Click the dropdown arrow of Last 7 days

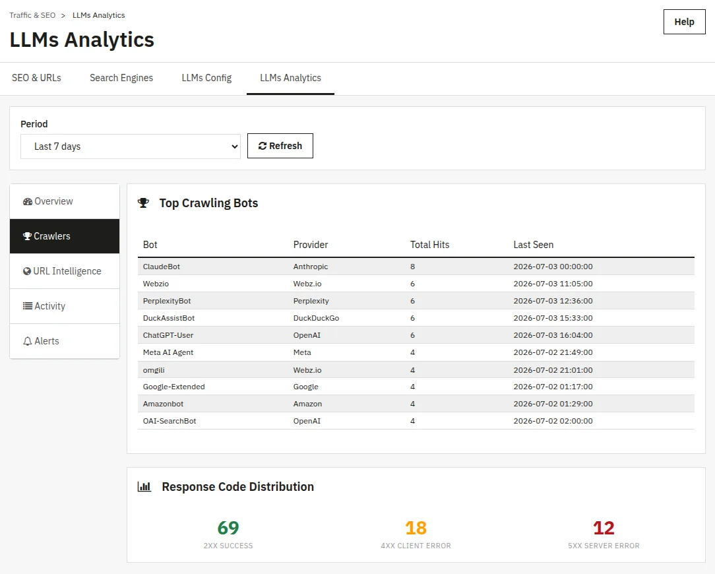coord(234,146)
